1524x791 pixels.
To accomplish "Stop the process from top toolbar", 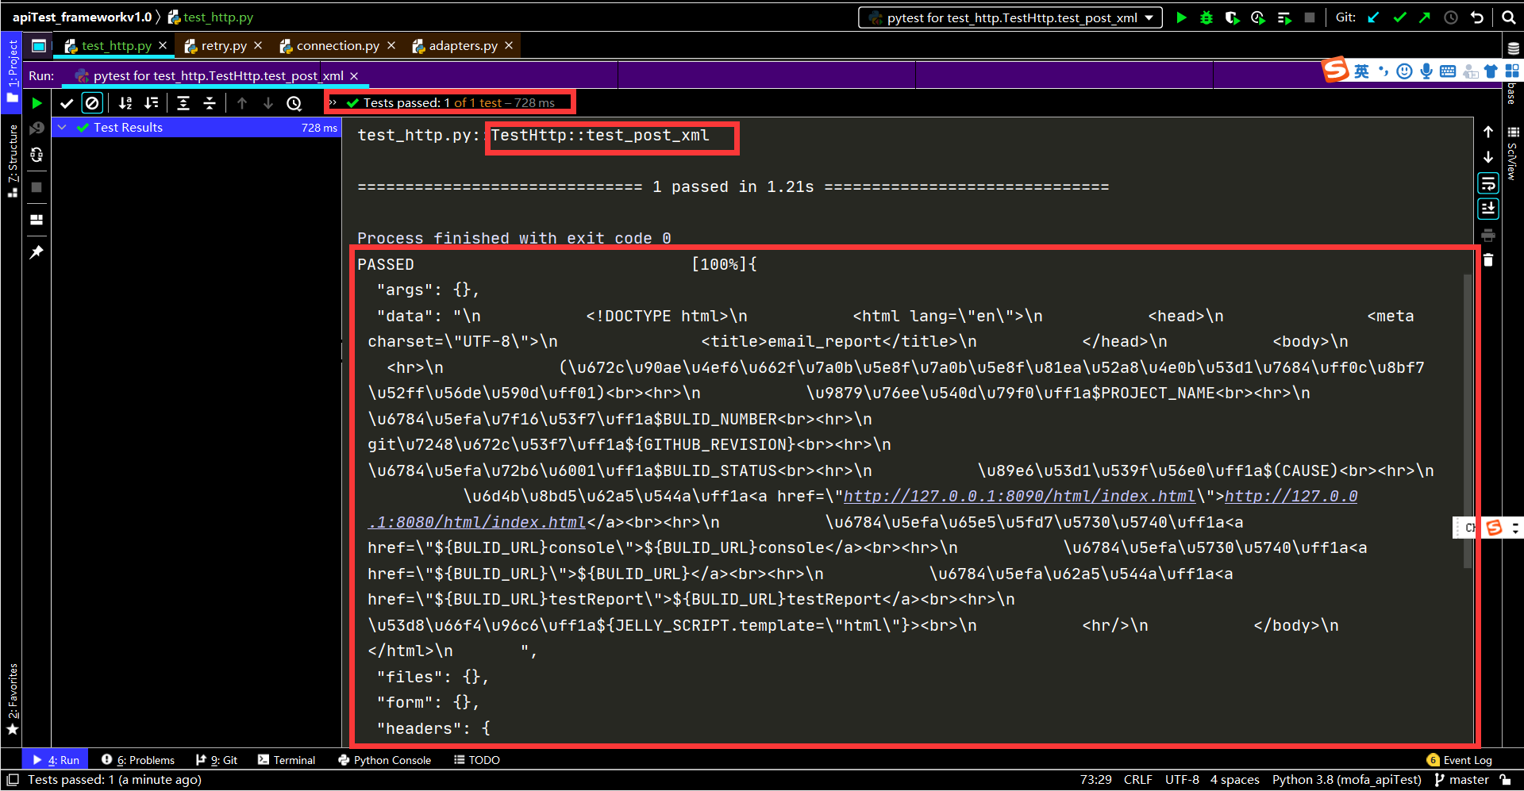I will [x=1310, y=17].
